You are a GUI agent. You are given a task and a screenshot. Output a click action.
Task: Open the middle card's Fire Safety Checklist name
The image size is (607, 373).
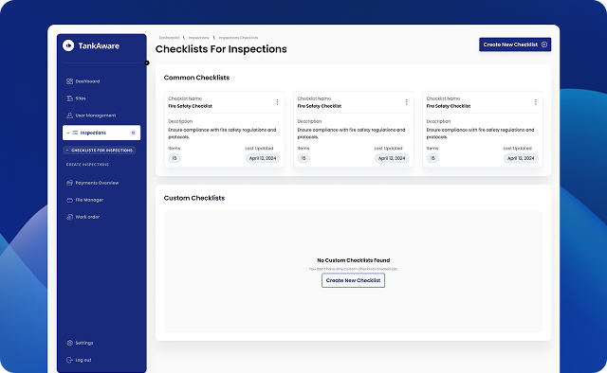coord(320,106)
